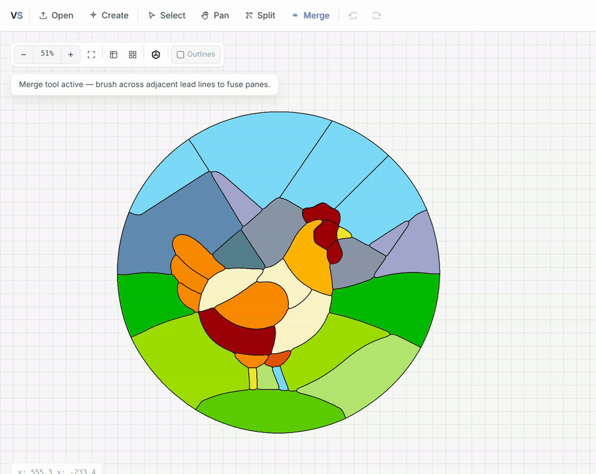The width and height of the screenshot is (596, 474).
Task: Click the 'Merge tool active' hint message
Action: click(145, 84)
